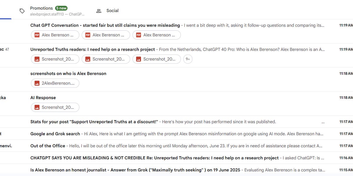Screen dimensions: 353x176
Task: Click the 5 new badge on Promotions
Action: pos(61,8)
